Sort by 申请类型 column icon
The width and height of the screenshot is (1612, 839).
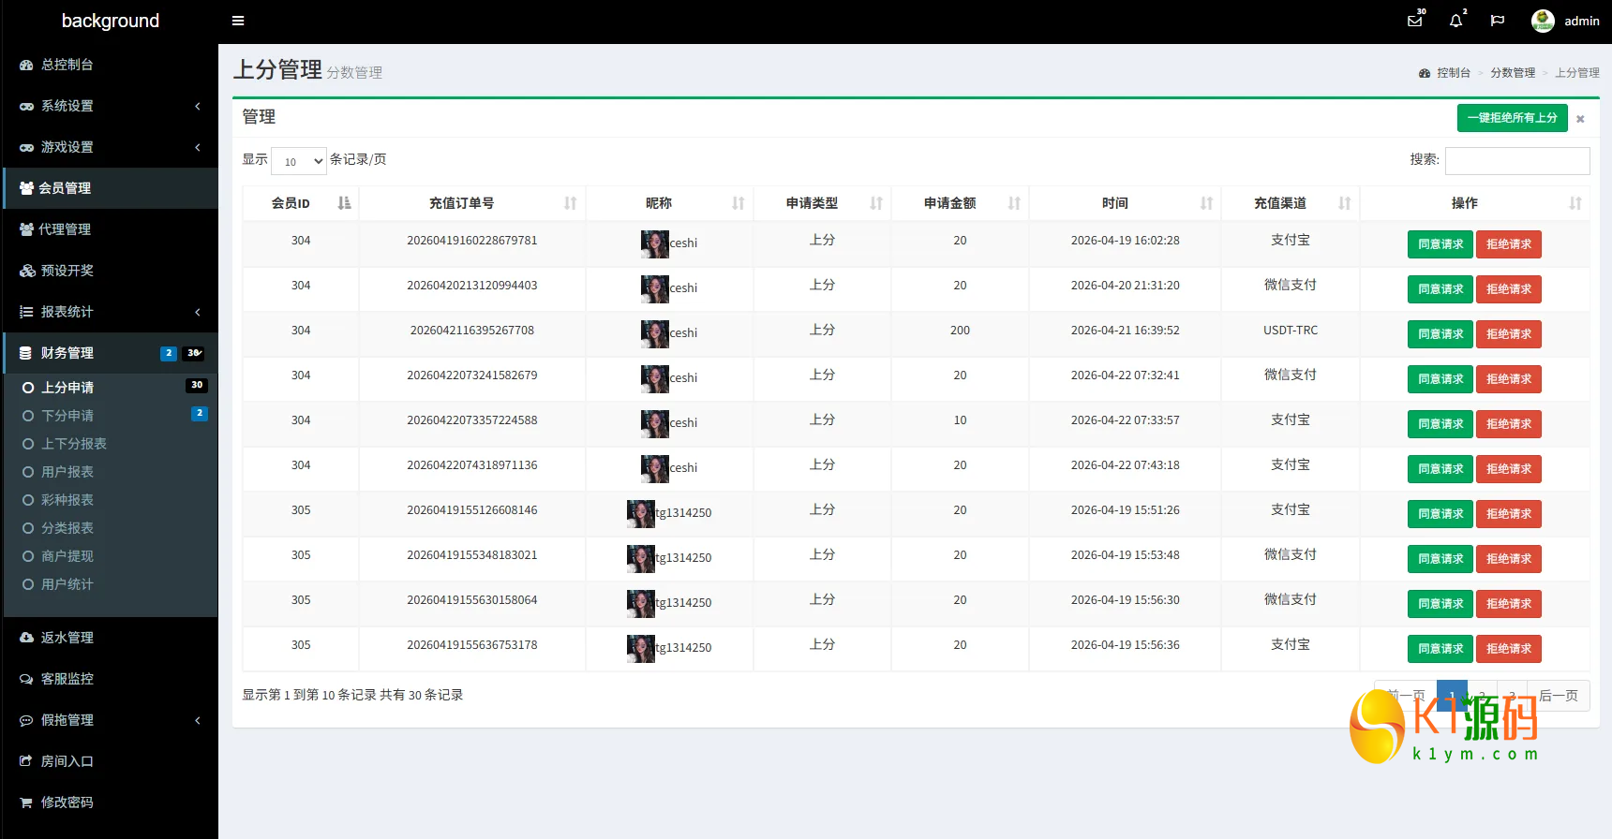(875, 203)
